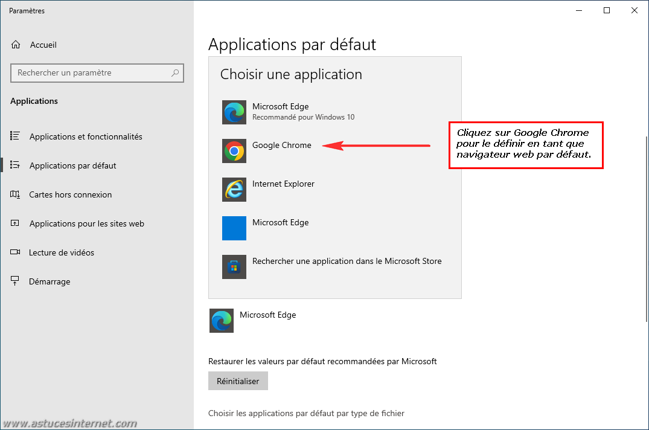Select the blue square Microsoft Edge icon
This screenshot has width=649, height=430.
pos(234,228)
